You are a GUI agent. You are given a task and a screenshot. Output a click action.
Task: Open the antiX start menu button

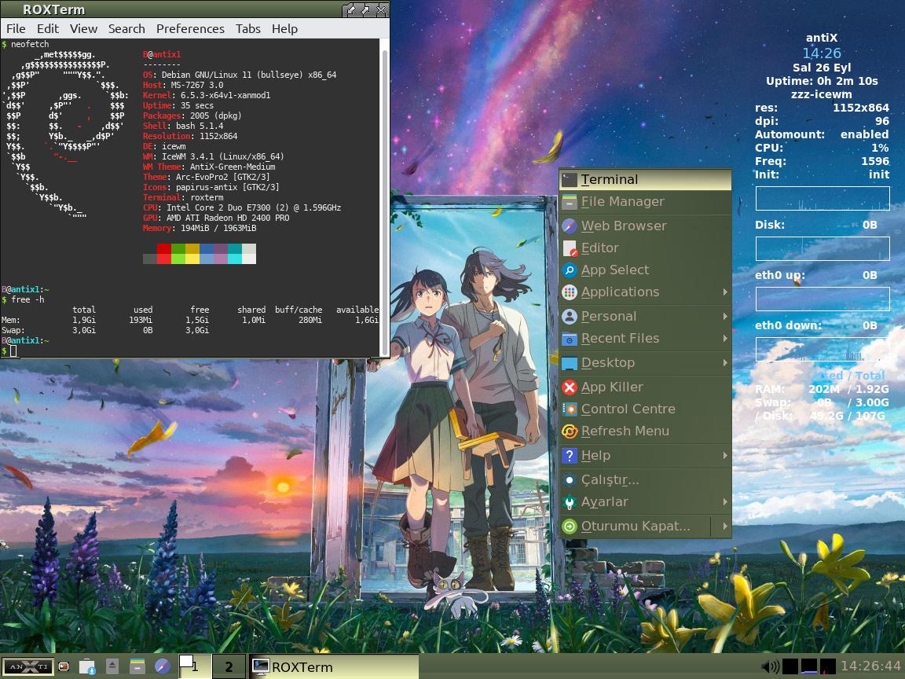[x=27, y=666]
